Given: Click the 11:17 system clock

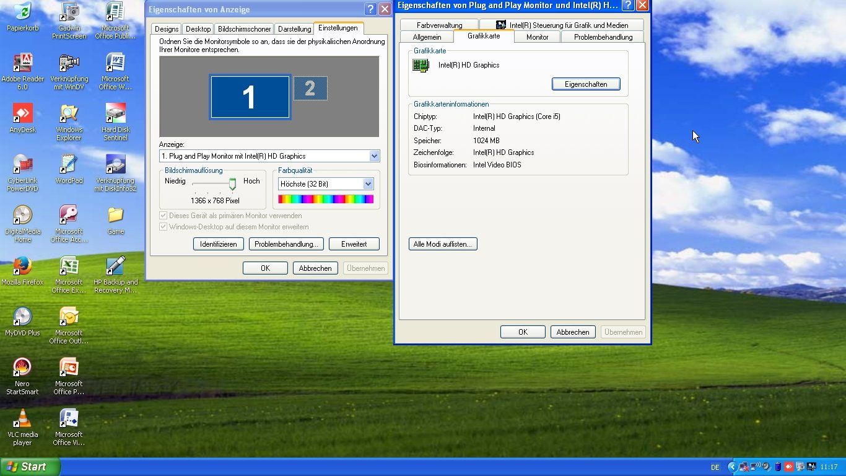Looking at the screenshot, I should [x=829, y=467].
